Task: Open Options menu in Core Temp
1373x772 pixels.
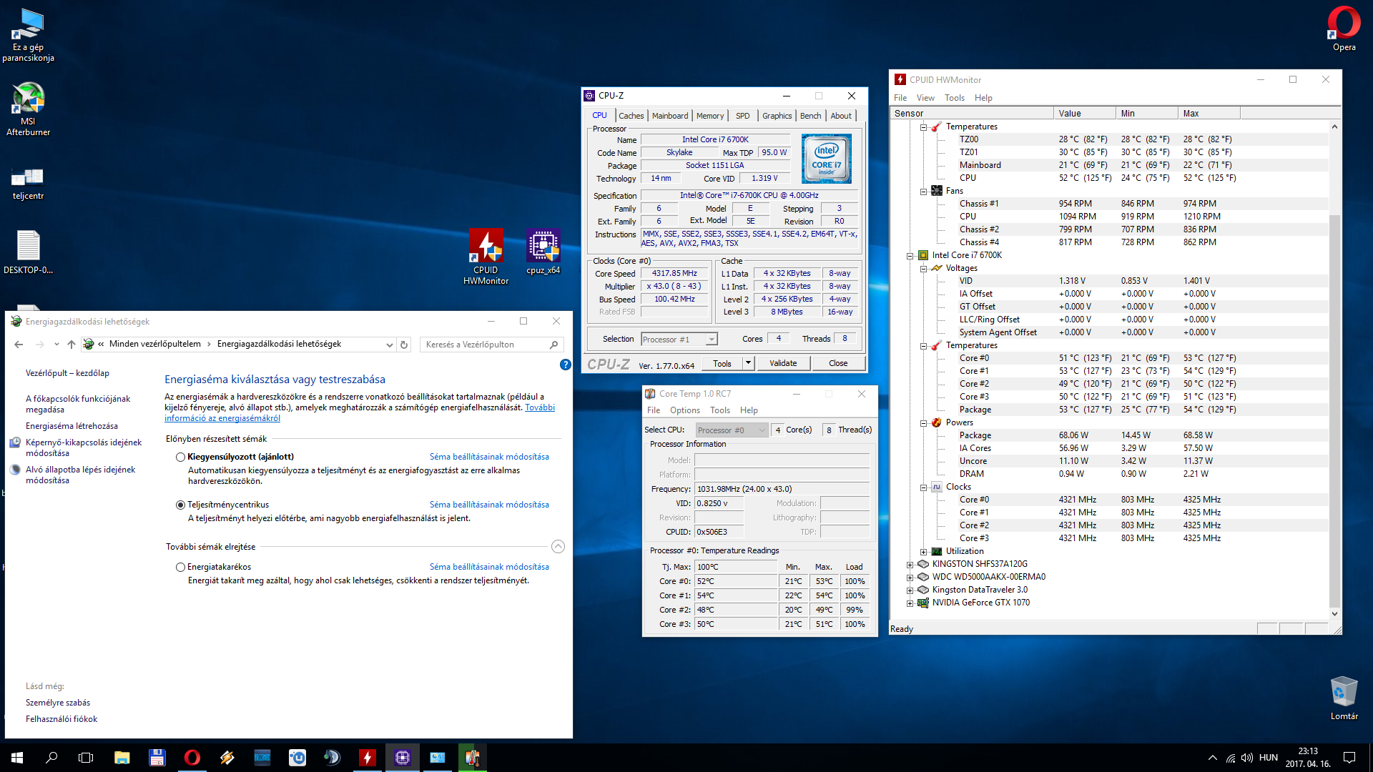Action: [x=684, y=410]
